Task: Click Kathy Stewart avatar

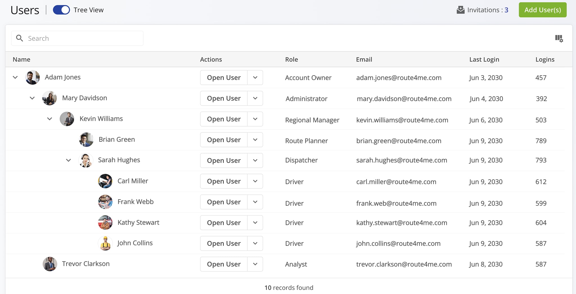Action: click(105, 222)
